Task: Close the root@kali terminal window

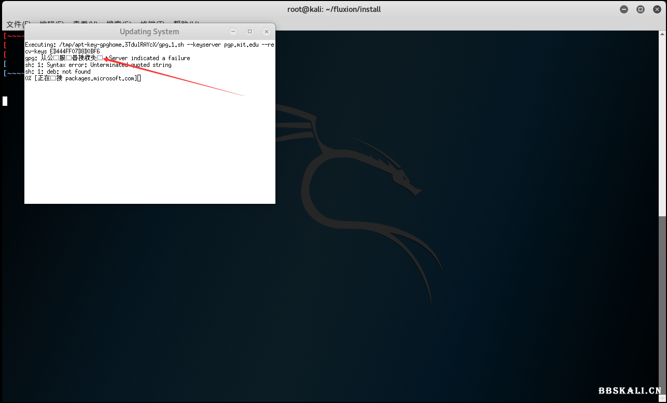Action: [x=657, y=9]
